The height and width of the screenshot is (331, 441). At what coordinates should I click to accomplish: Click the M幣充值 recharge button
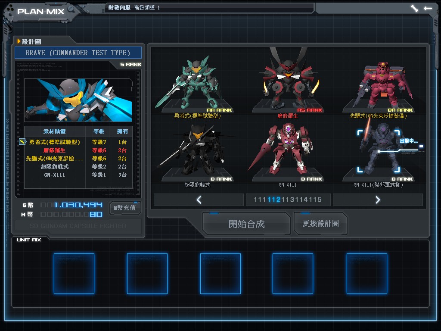125,208
